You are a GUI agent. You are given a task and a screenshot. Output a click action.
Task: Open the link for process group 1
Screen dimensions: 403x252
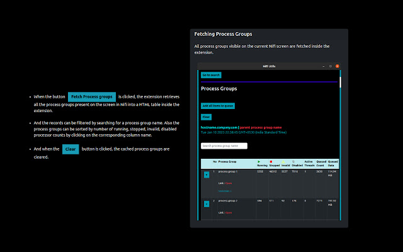[229, 183]
